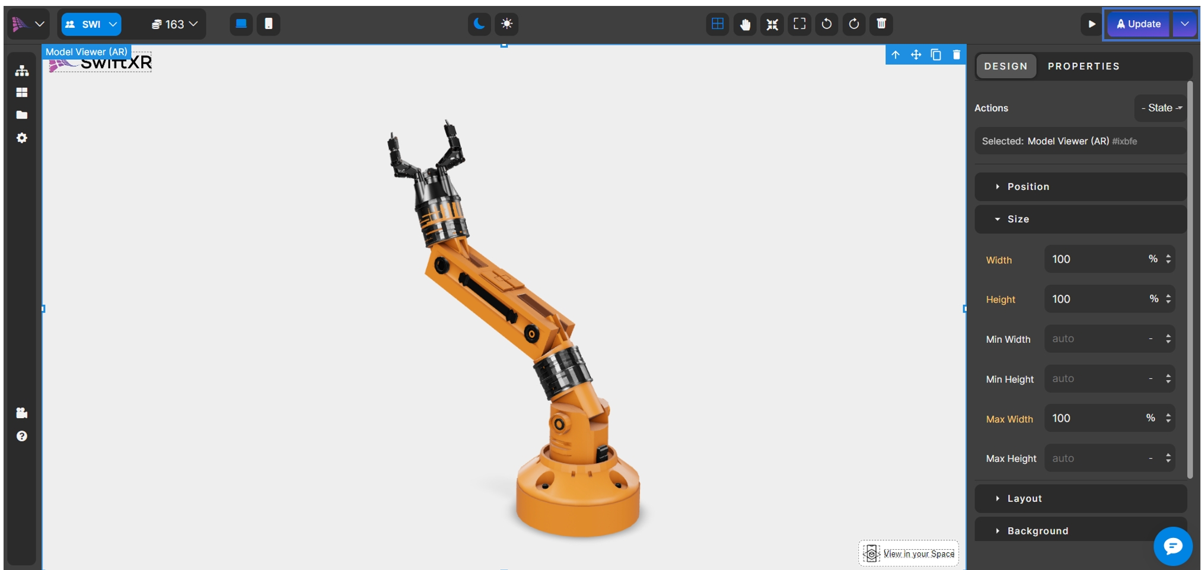Switch to dark mode with moon icon
Screen dimensions: 1201x570
479,24
